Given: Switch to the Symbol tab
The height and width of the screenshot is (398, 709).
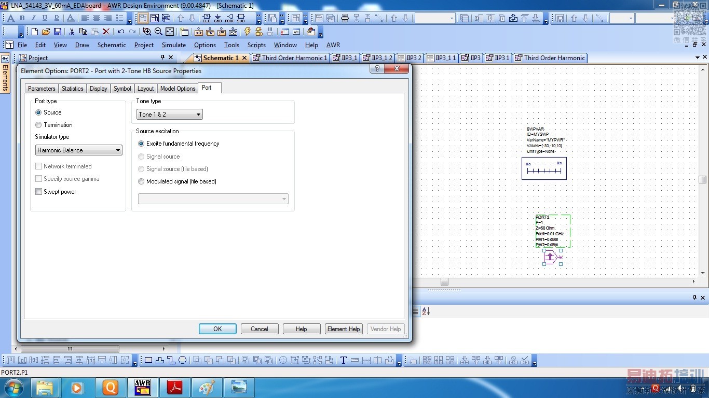Looking at the screenshot, I should (x=122, y=89).
